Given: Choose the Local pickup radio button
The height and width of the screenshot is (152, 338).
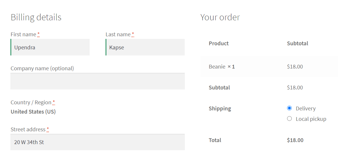Looking at the screenshot, I should pos(289,119).
